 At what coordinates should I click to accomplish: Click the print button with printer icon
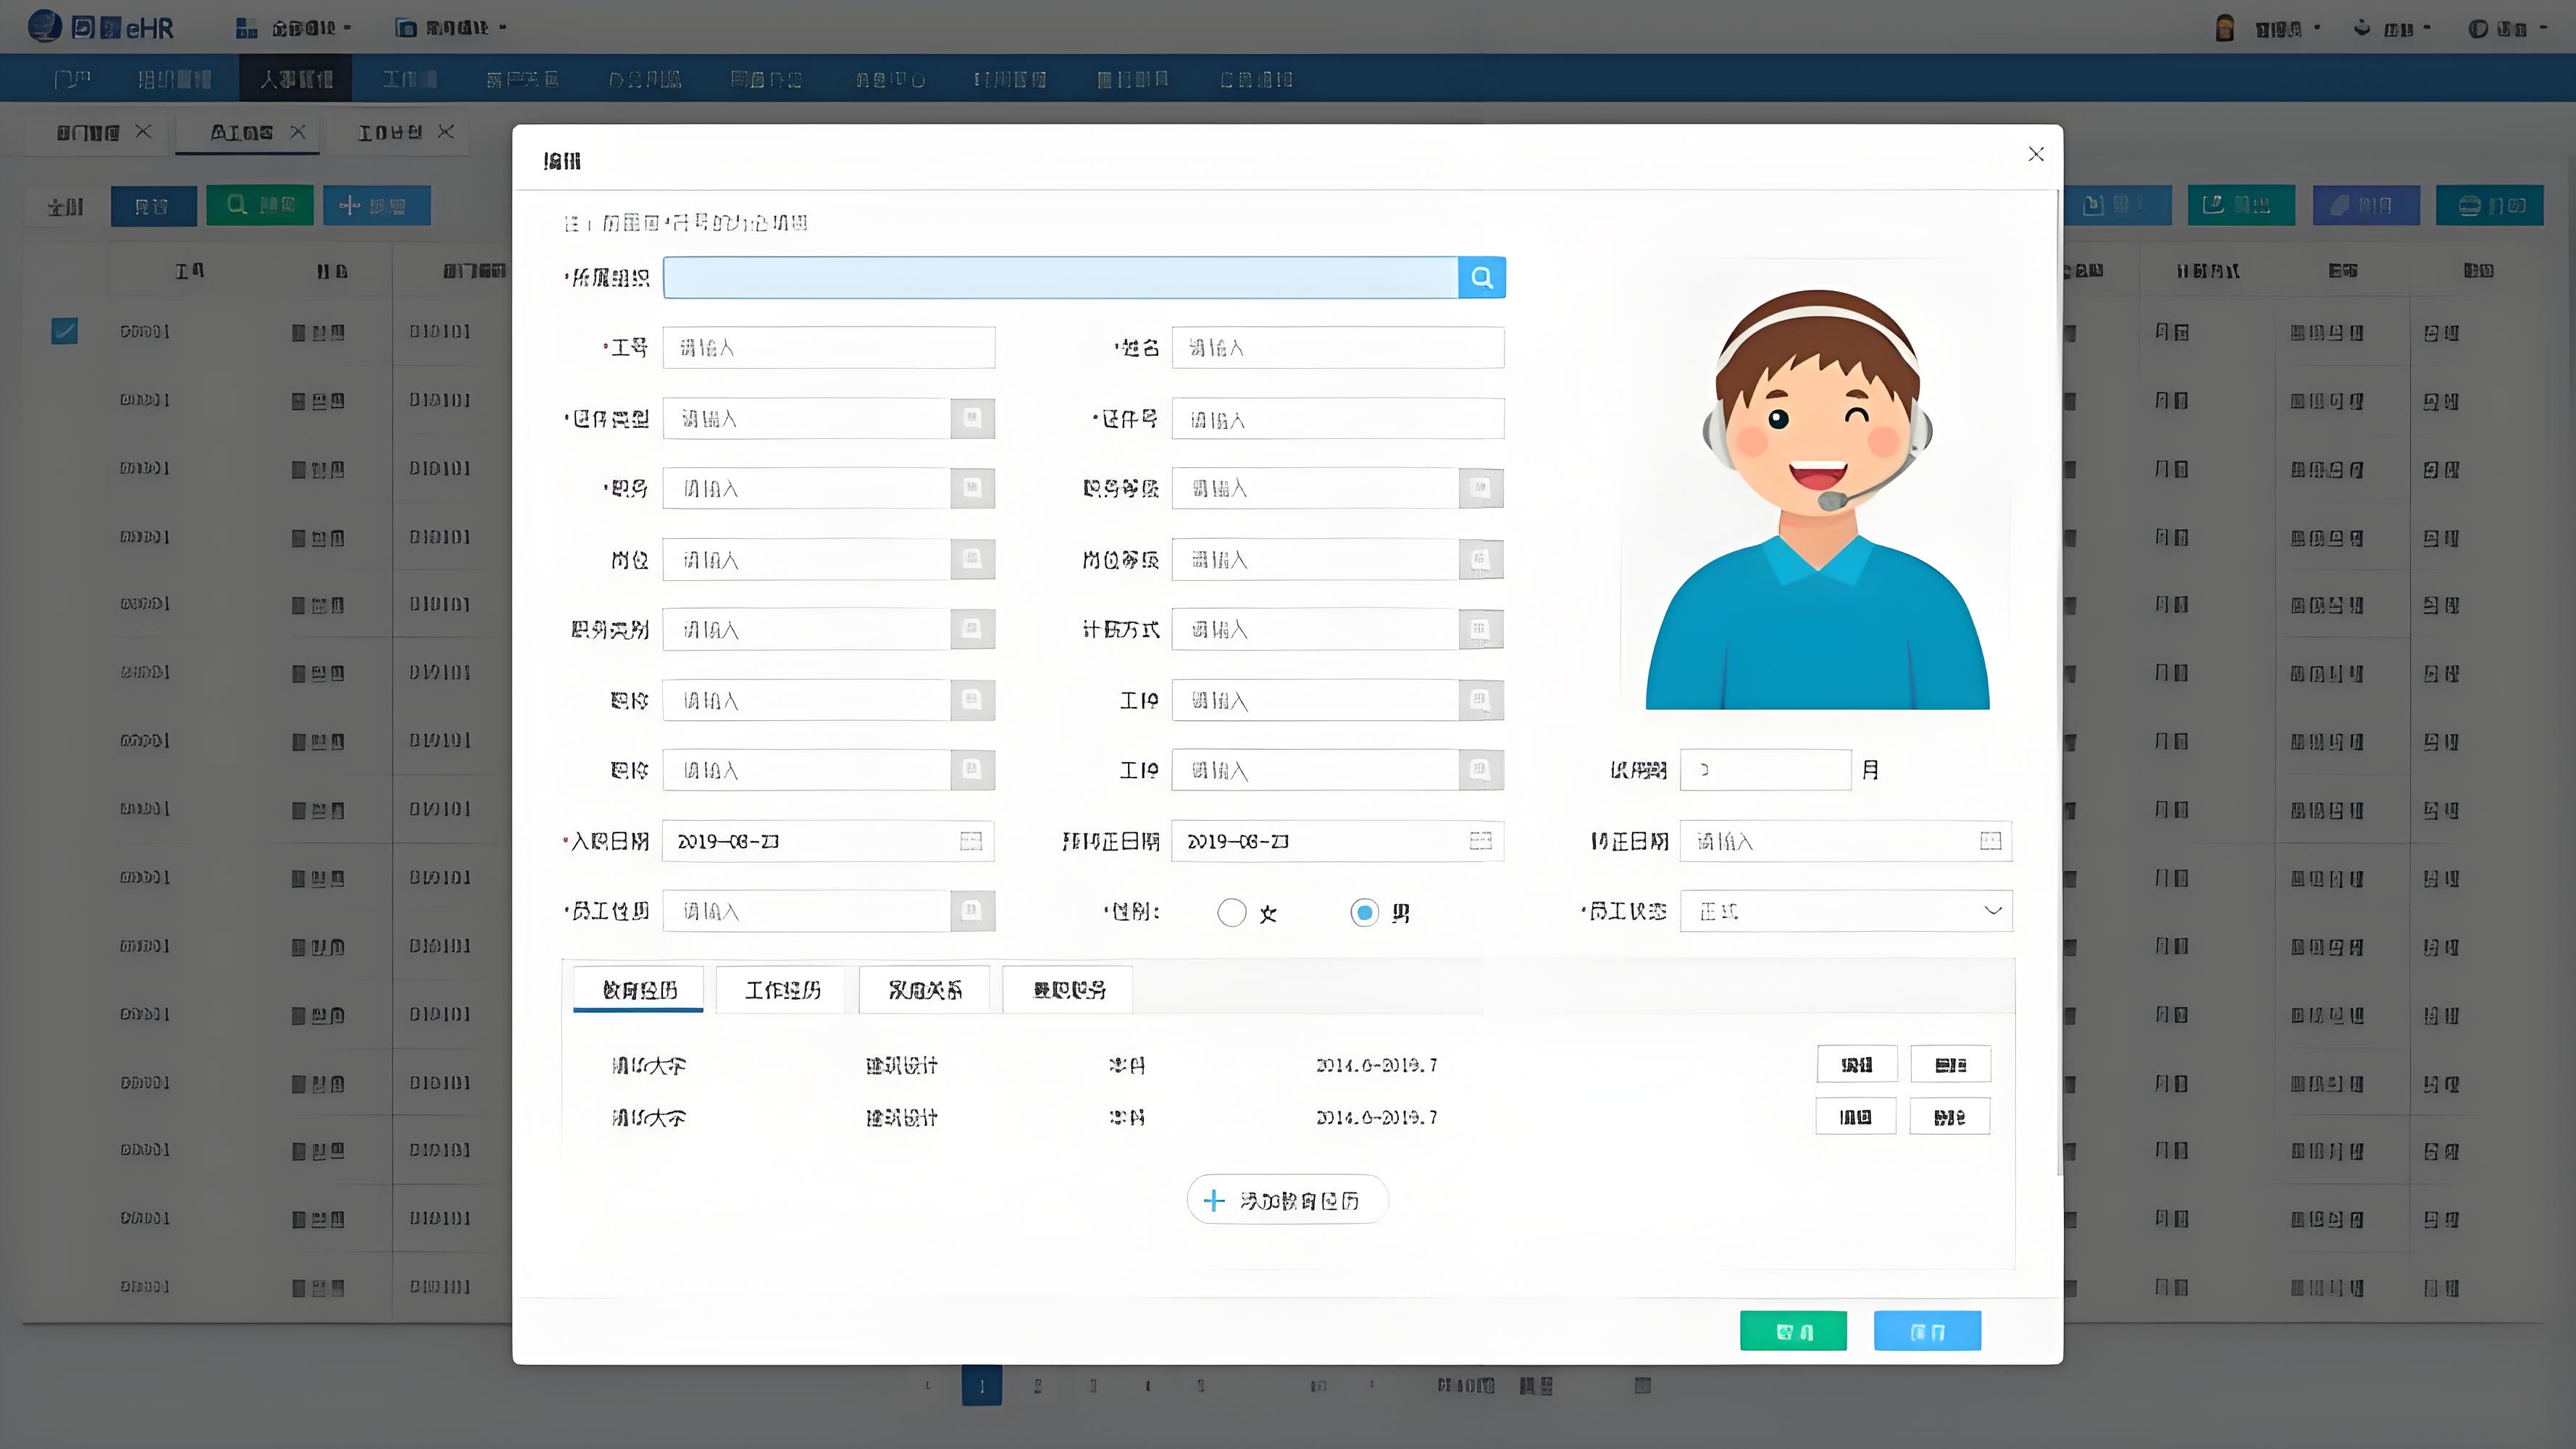[x=2489, y=205]
